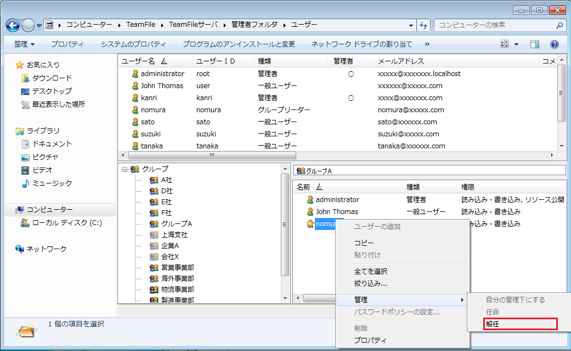Select the 上海支社 group icon in tree
571x351 pixels.
click(154, 235)
